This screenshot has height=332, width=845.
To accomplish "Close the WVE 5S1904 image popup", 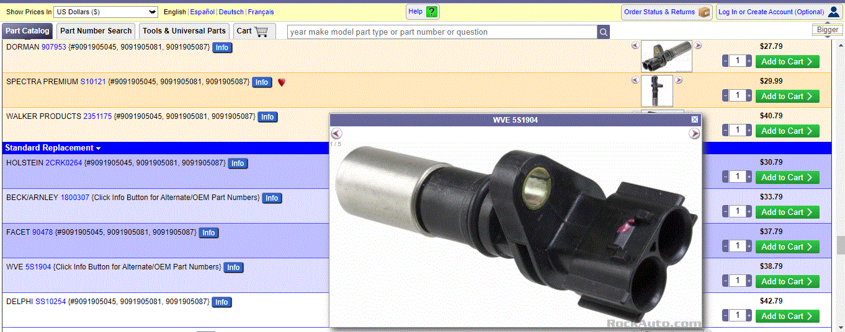I will (x=695, y=120).
